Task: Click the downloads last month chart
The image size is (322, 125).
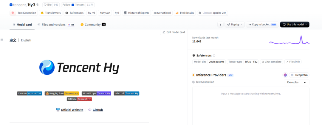Action: tap(289, 40)
